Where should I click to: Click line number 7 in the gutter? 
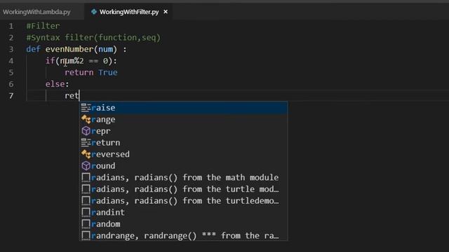point(11,96)
